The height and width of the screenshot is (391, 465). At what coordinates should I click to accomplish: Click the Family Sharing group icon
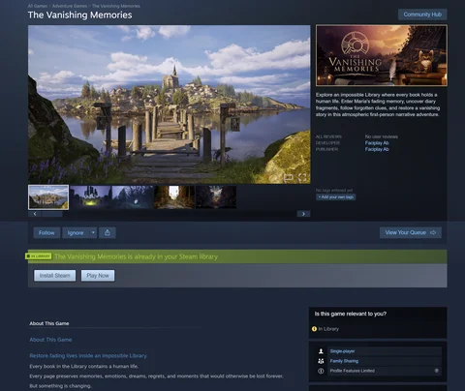321,361
